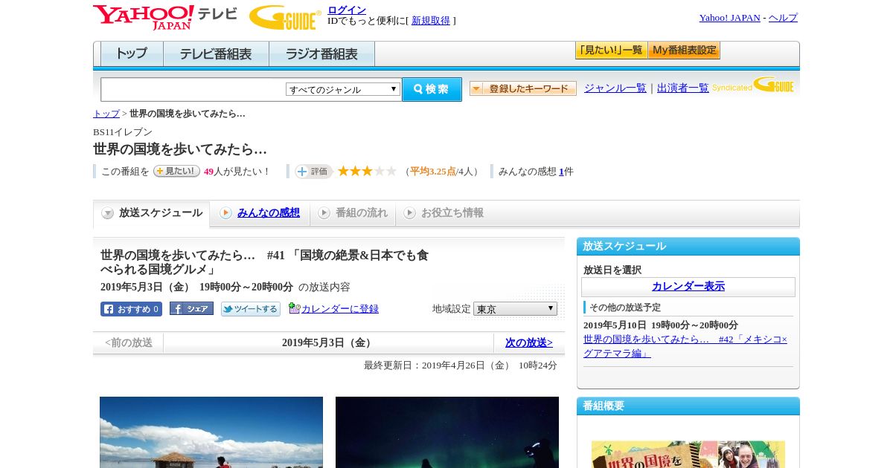Select the みんなの感想 tab
Screen dimensions: 893x468
tap(260, 213)
